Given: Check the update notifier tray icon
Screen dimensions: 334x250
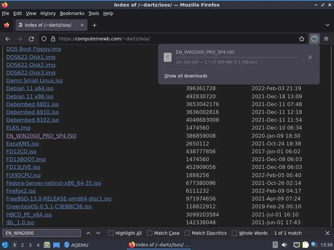Looking at the screenshot, I should click(314, 244).
